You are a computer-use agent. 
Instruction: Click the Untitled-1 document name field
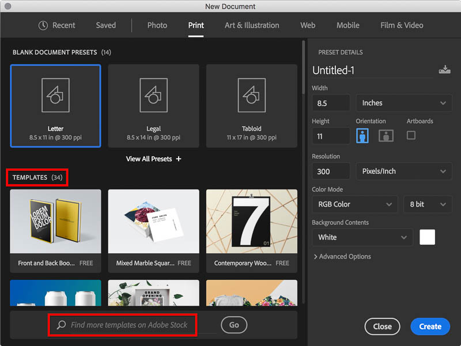[373, 70]
